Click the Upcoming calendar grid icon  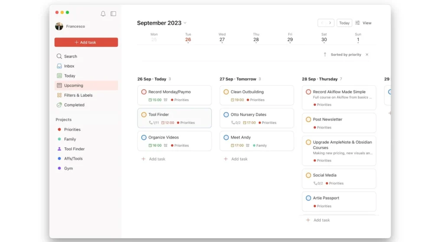(59, 85)
